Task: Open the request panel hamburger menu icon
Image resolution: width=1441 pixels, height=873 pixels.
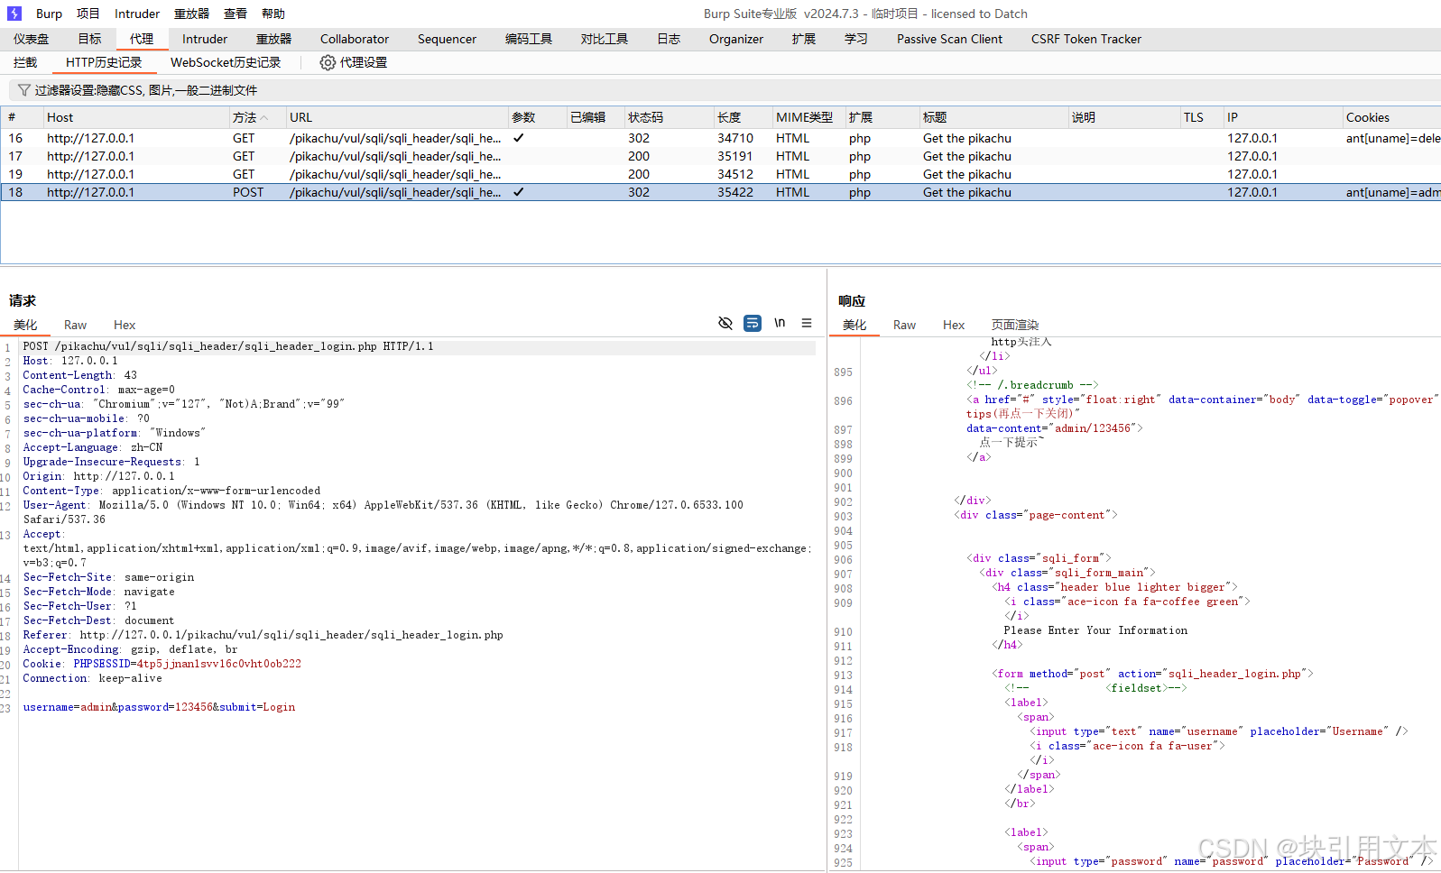Action: coord(807,323)
